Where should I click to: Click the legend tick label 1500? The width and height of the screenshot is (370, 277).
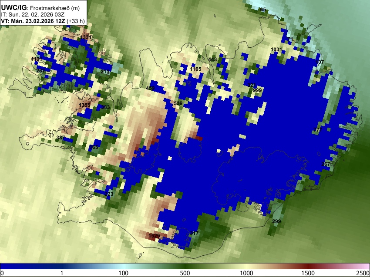[x=308, y=273]
